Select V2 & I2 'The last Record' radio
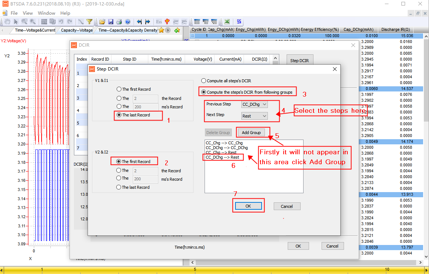429x274 pixels. tap(119, 187)
